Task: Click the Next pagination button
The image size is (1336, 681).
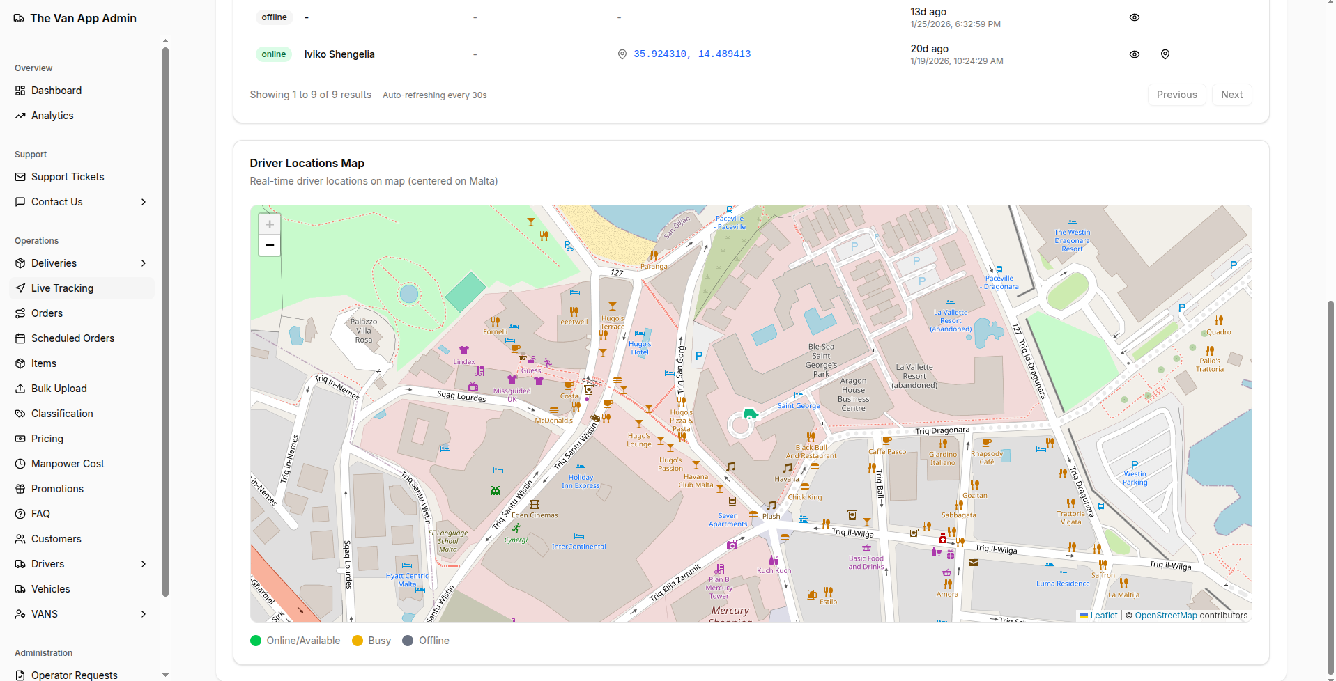Action: [x=1231, y=95]
